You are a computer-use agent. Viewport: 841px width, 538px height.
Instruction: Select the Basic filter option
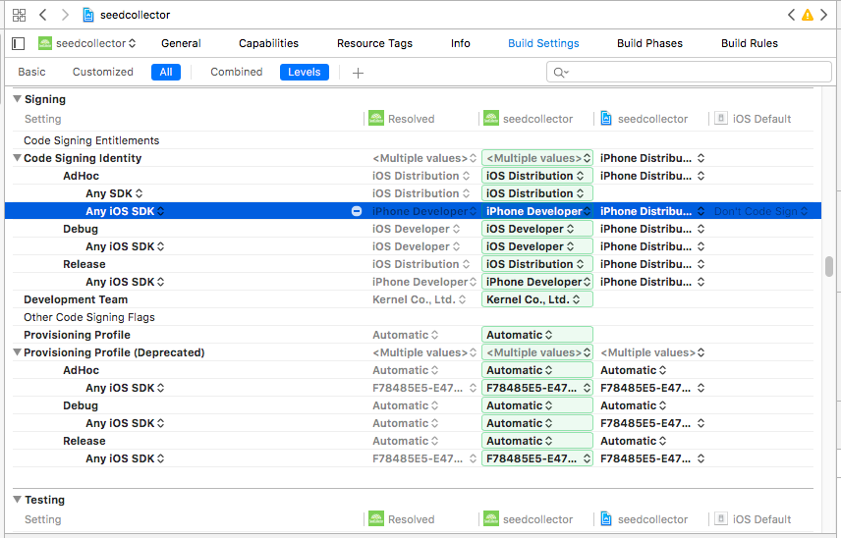(x=31, y=72)
